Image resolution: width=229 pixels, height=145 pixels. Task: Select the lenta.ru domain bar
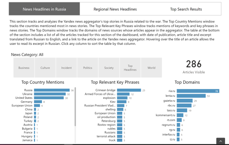click(191, 96)
